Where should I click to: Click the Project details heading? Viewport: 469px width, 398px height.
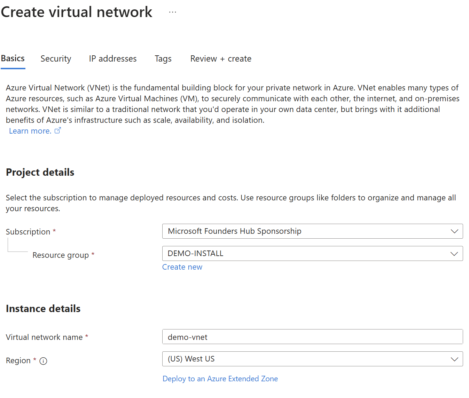point(40,172)
